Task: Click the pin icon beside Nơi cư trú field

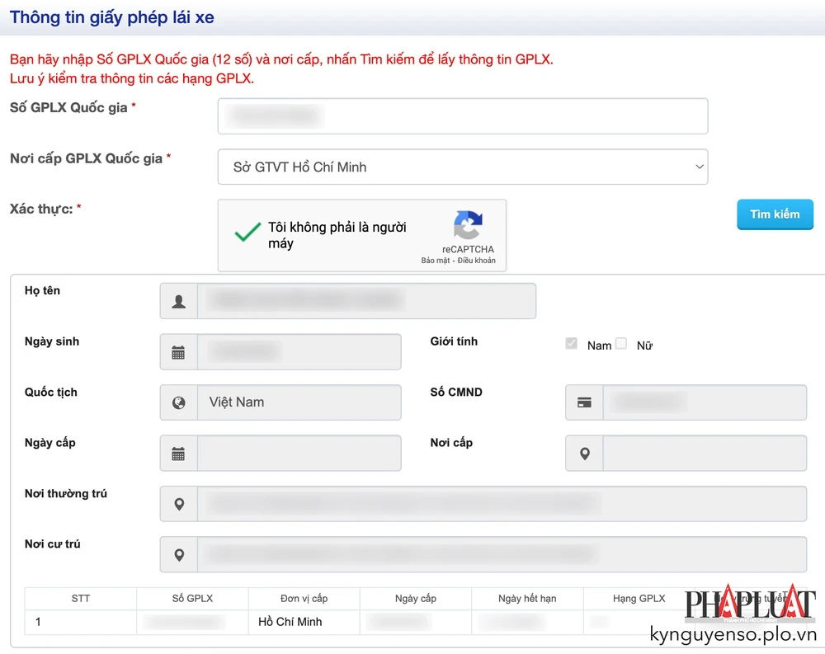Action: pyautogui.click(x=178, y=554)
